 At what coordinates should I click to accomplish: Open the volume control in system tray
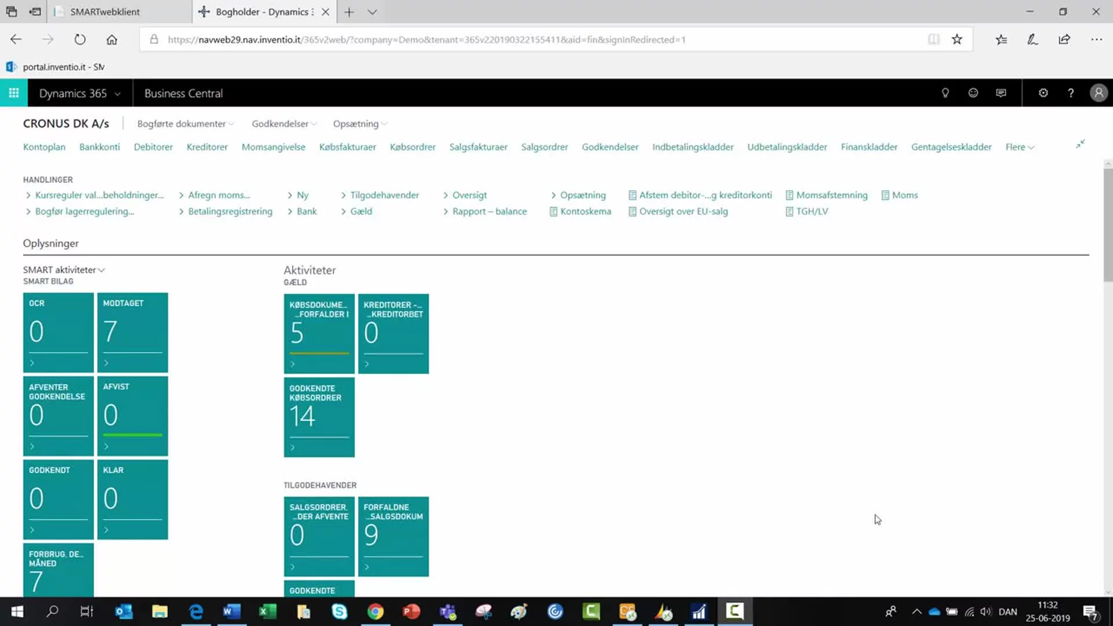tap(985, 612)
